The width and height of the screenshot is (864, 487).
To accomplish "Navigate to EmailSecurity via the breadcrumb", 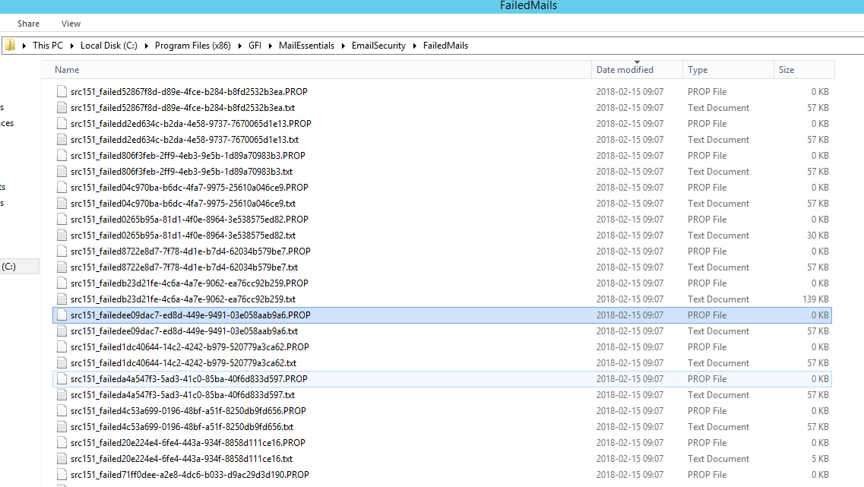I will (x=378, y=45).
